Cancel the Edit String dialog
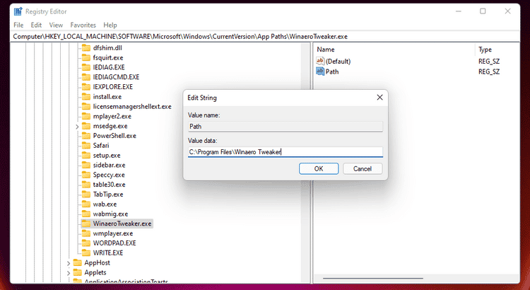Viewport: 530px width, 290px height. click(363, 168)
